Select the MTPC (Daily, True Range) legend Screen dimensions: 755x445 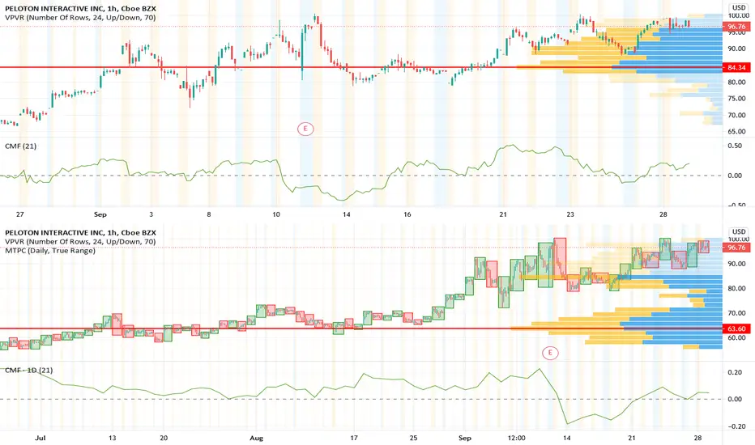click(50, 251)
